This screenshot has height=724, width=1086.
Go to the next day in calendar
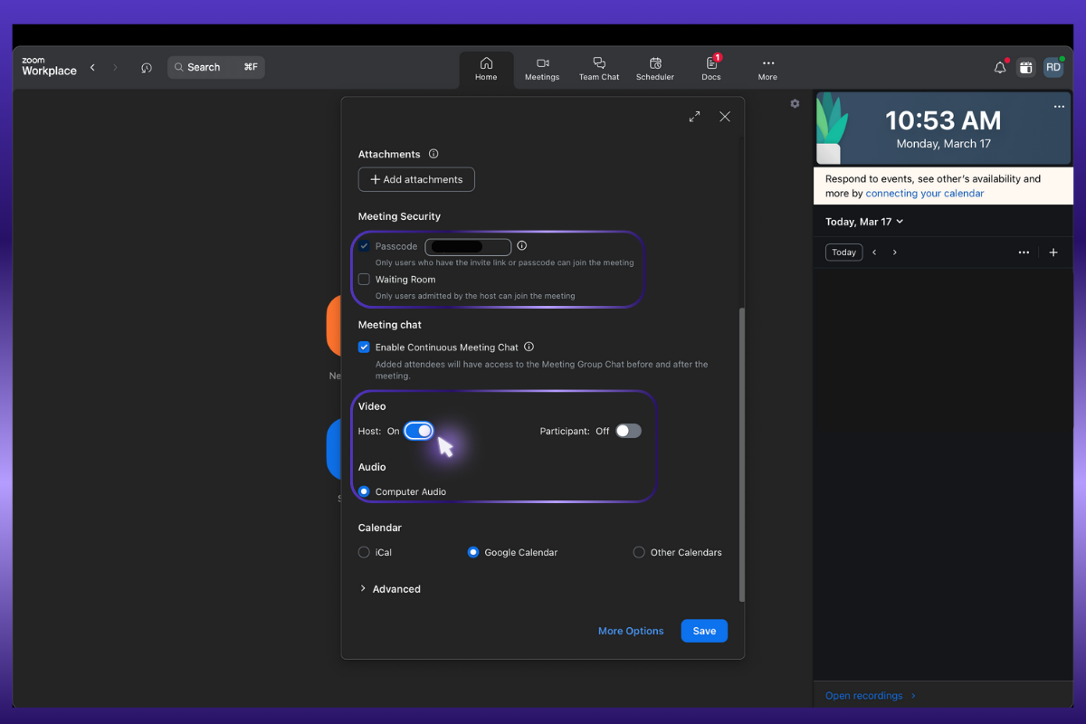(895, 252)
